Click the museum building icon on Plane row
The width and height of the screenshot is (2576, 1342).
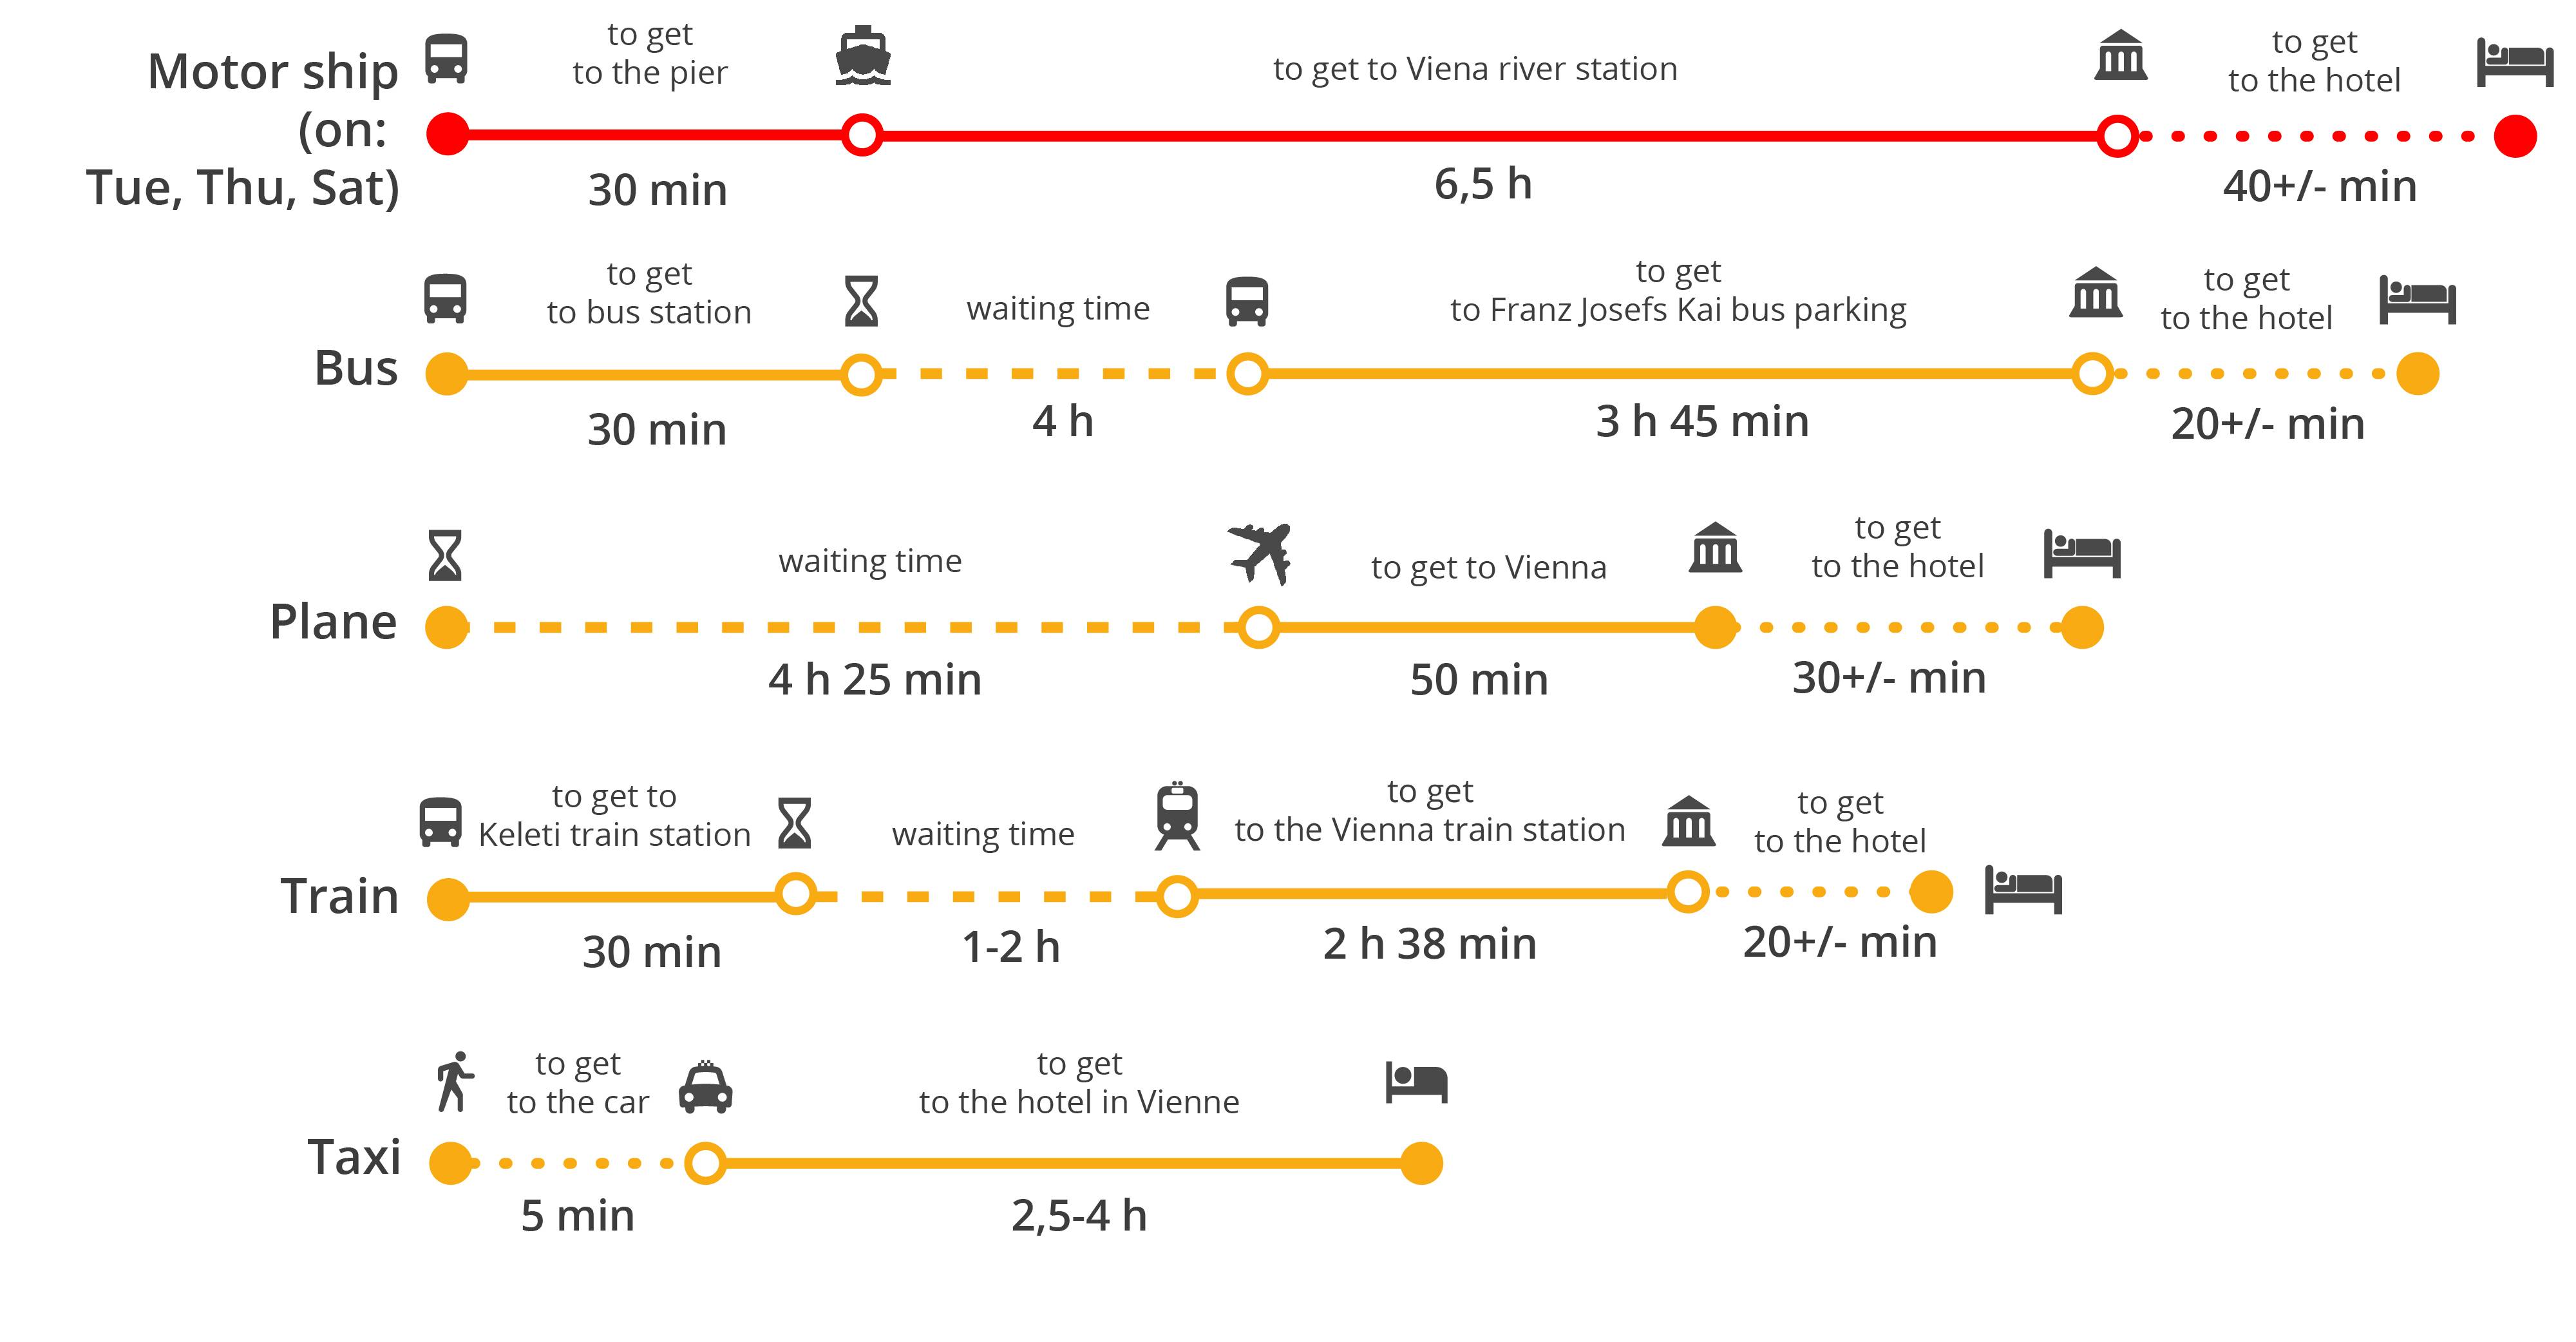click(1715, 548)
